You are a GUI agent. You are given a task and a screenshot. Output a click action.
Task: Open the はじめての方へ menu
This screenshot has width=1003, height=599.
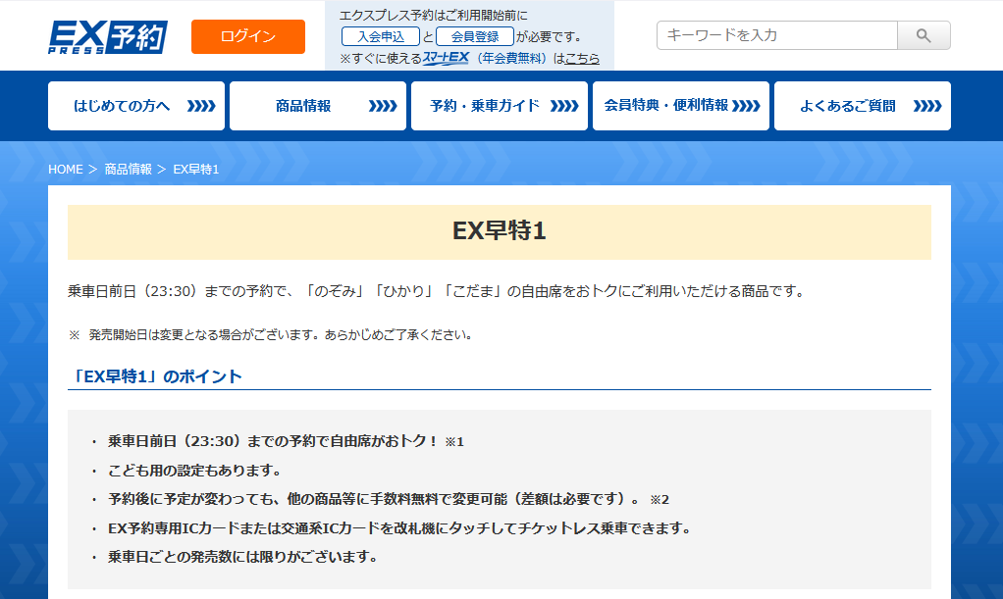tap(122, 106)
